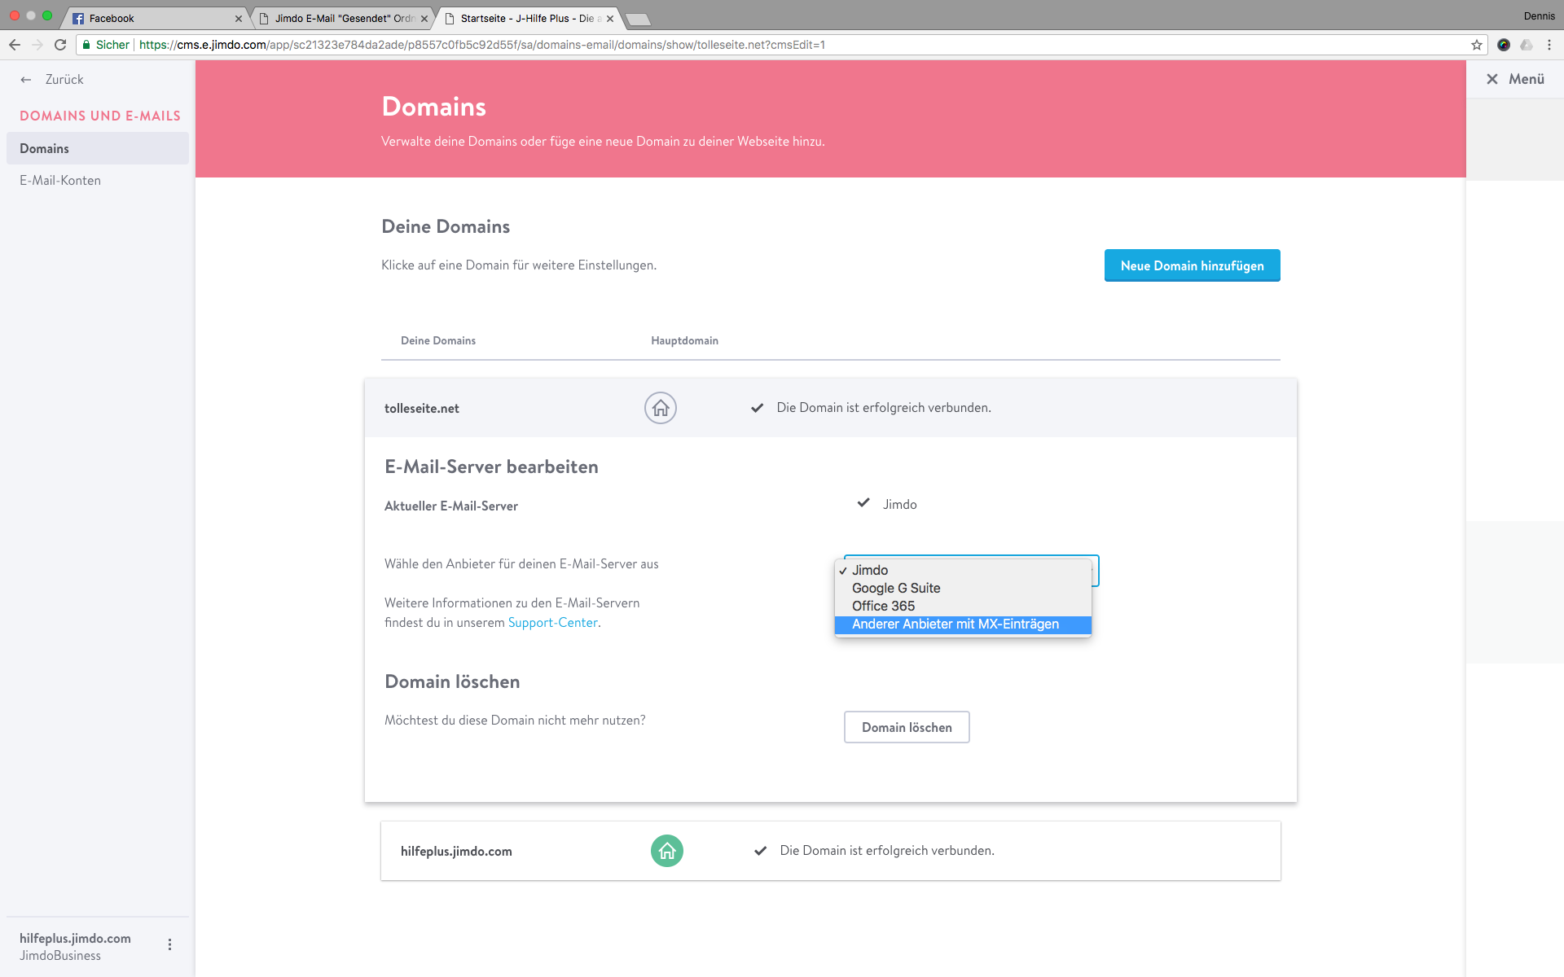Screen dimensions: 1564x977
Task: Click the Sicher secure site indicator
Action: [106, 45]
